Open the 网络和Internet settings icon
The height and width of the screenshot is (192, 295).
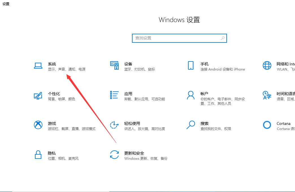267,66
